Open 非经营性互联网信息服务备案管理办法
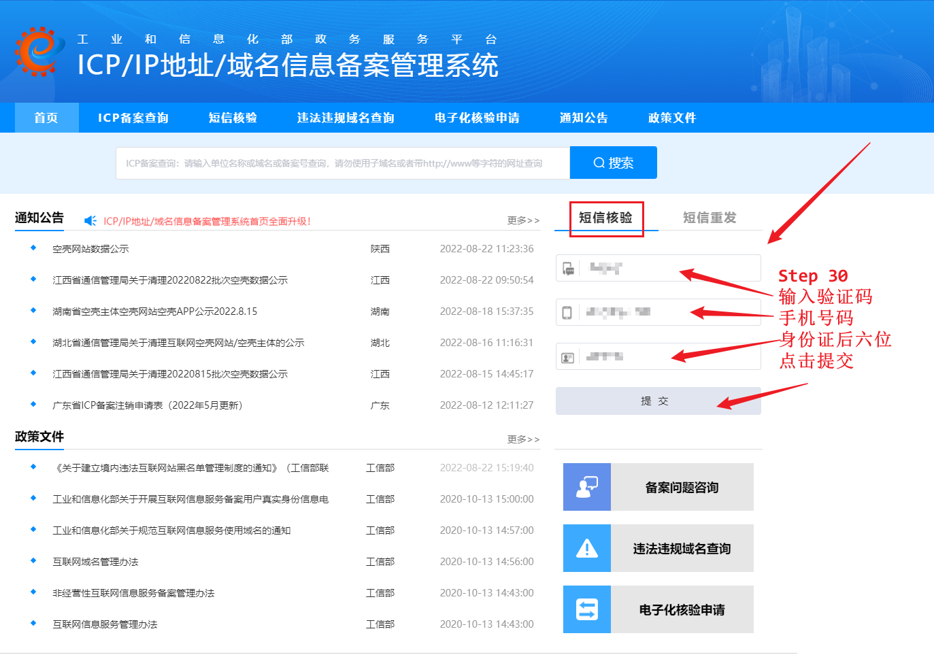This screenshot has width=934, height=659. 133,593
